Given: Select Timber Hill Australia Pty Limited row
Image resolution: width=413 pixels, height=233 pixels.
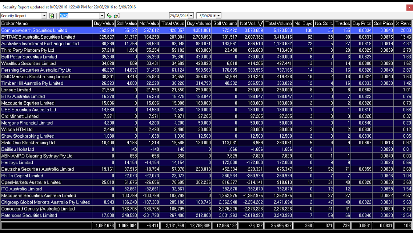Looking at the screenshot, I should pyautogui.click(x=206, y=83).
